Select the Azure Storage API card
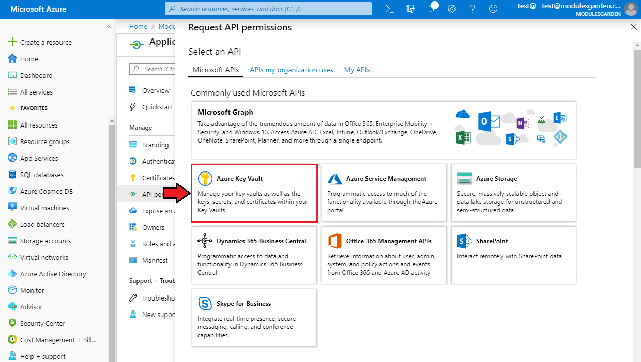This screenshot has width=641, height=362. click(514, 193)
